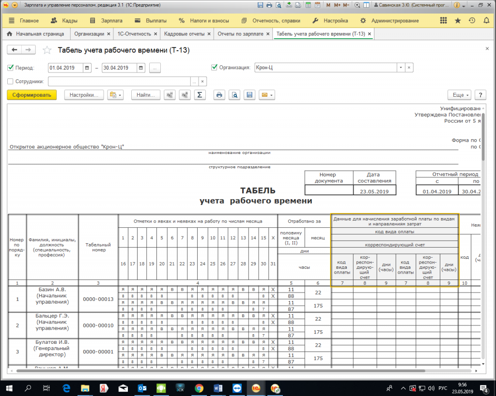Open the Зарплата menu section
496x396 pixels.
click(106, 21)
